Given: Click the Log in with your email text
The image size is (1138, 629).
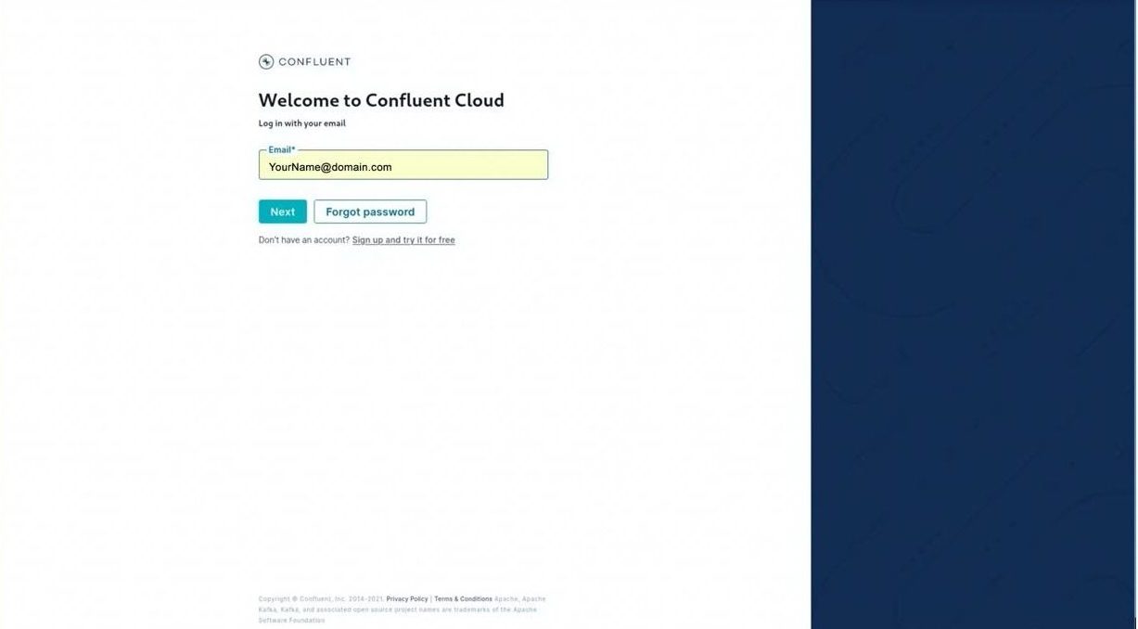Looking at the screenshot, I should point(302,123).
